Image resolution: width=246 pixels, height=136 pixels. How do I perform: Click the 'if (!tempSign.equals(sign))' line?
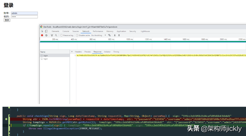44,125
